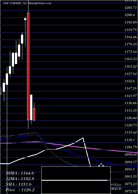Click price axis label 1200.4
The height and width of the screenshot is (194, 138).
(130, 15)
